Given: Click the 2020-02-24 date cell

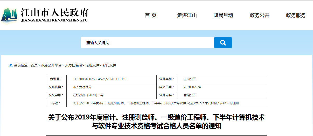Looking at the screenshot, I should click(222, 87).
